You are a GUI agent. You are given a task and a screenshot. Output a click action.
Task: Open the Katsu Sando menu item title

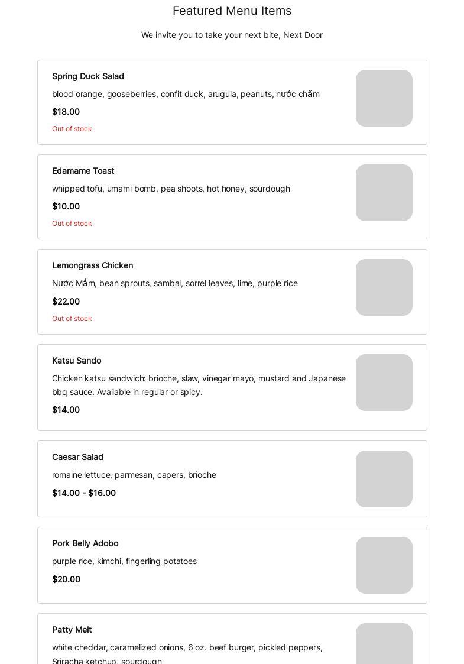point(76,361)
